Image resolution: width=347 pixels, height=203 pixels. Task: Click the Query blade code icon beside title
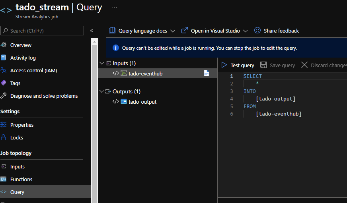6,10
